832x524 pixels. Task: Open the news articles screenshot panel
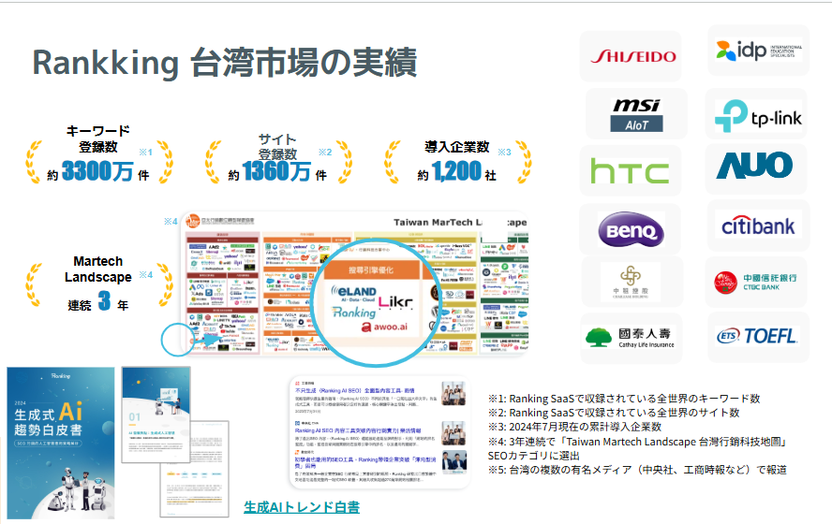click(378, 431)
